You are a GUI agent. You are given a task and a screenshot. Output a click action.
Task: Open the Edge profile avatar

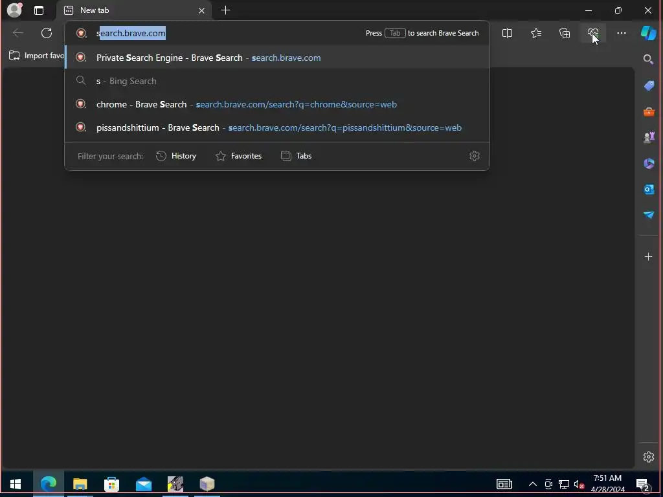[x=15, y=10]
